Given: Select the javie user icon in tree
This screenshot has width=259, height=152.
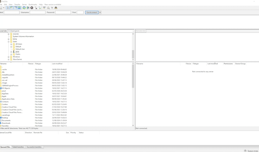Looking at the screenshot, I should pos(14,52).
